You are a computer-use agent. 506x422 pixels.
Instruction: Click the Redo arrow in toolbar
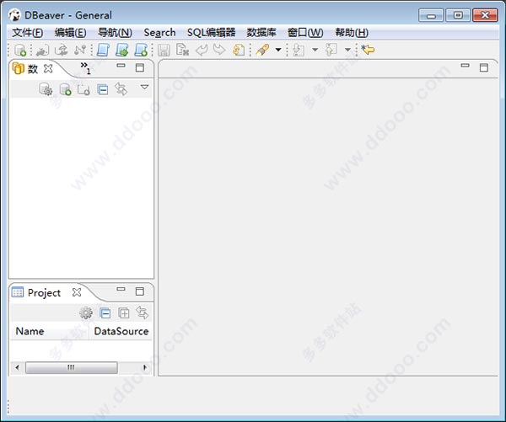click(219, 50)
